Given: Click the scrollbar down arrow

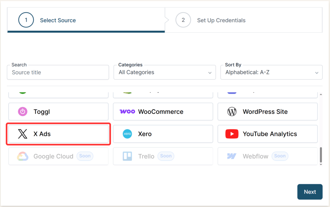Looking at the screenshot, I should tap(320, 164).
